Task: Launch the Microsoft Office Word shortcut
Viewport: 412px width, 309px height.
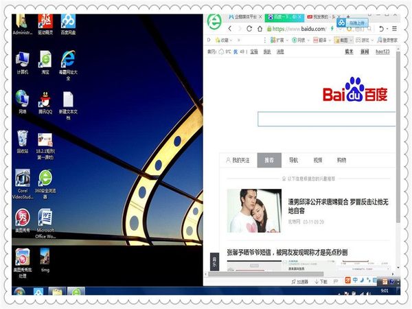Action: [45, 224]
